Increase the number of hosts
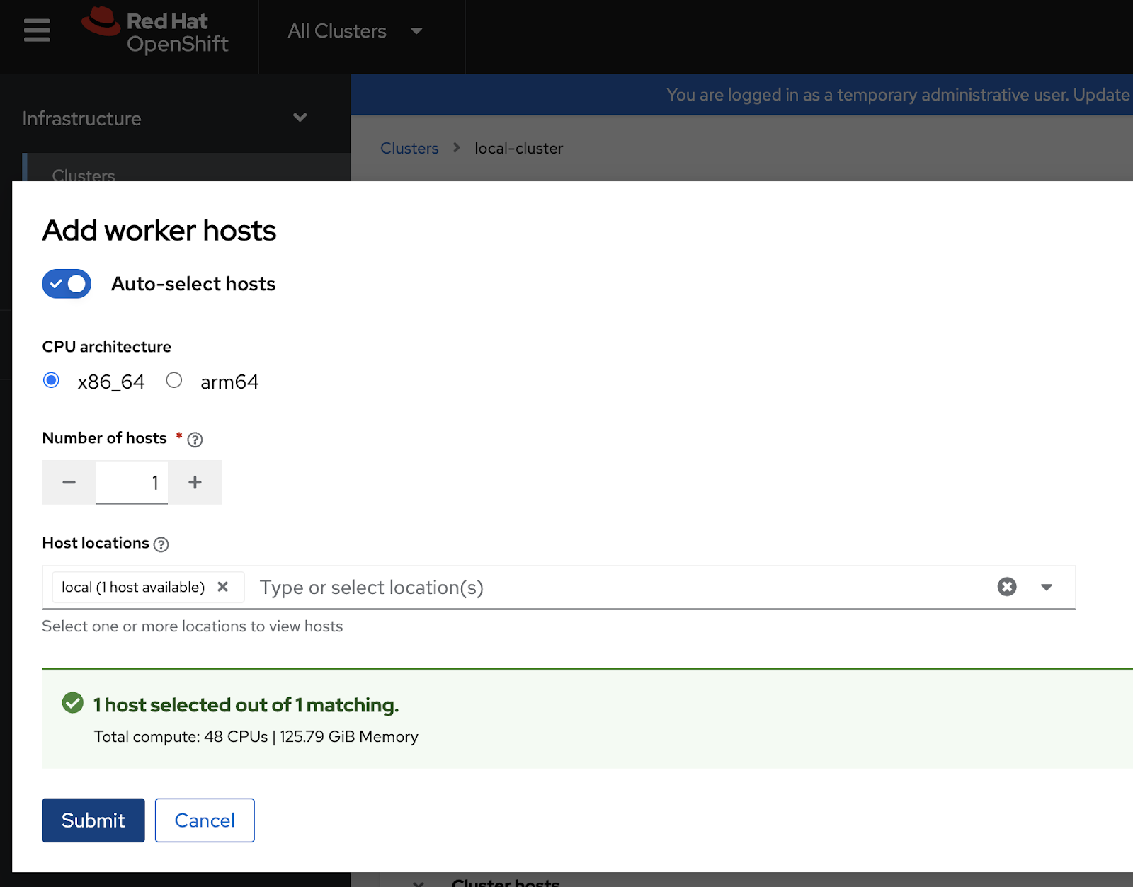This screenshot has width=1133, height=887. click(195, 482)
